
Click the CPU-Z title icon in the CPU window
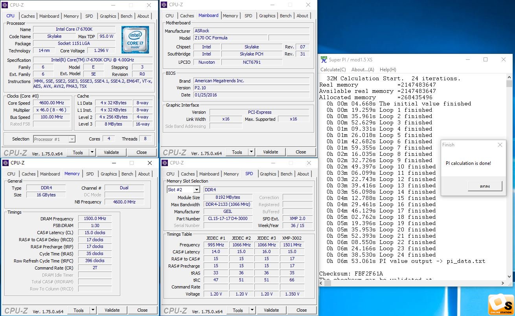point(5,5)
